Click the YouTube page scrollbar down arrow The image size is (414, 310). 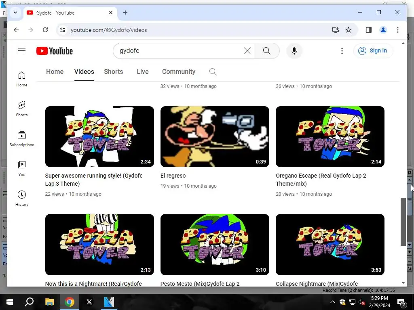[x=403, y=283]
